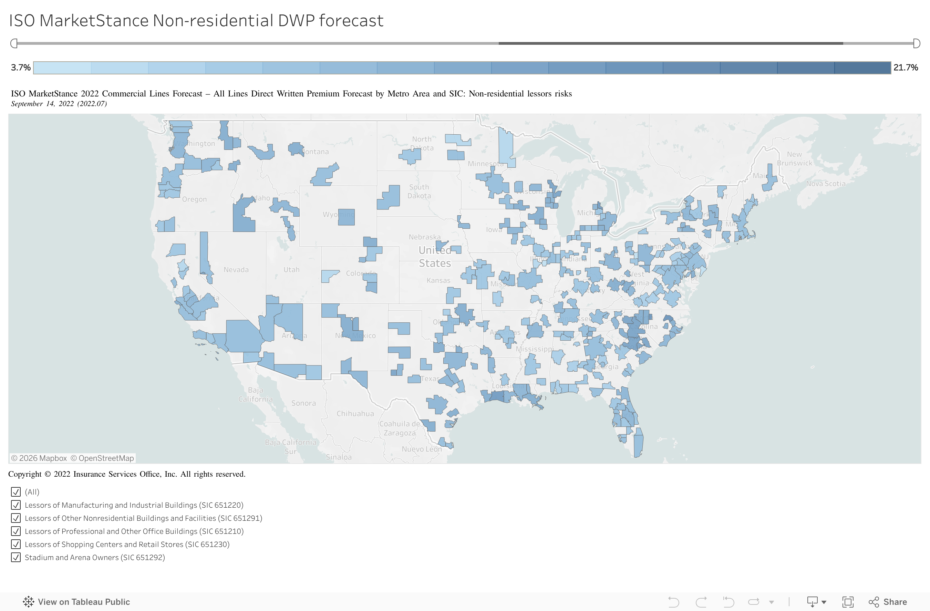Toggle Stadium and Arena Owners checkbox
Image resolution: width=930 pixels, height=611 pixels.
click(15, 558)
